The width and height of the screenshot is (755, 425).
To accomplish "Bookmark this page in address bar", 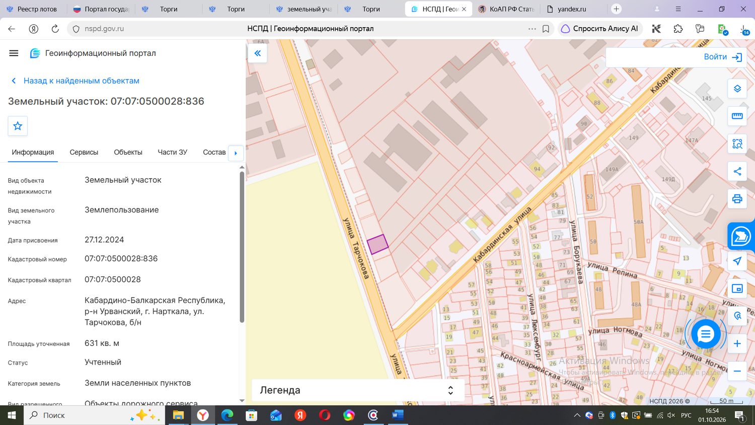I will (x=546, y=29).
